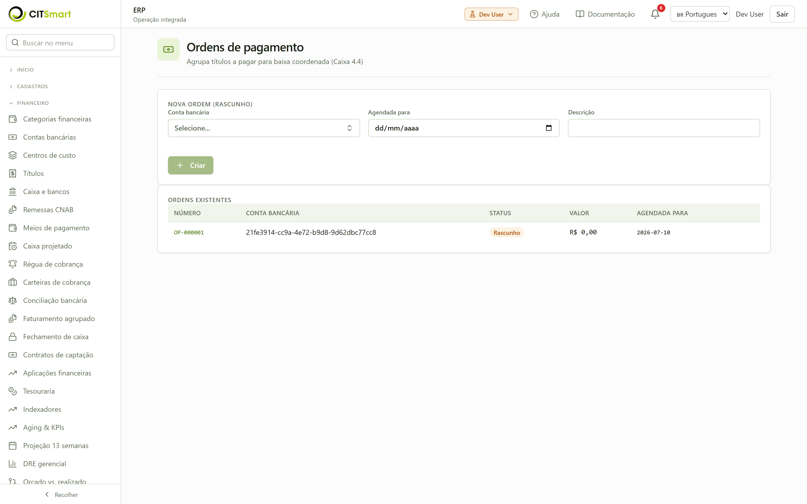Open Fechamento de caixa menu item
This screenshot has width=807, height=504.
click(x=56, y=337)
